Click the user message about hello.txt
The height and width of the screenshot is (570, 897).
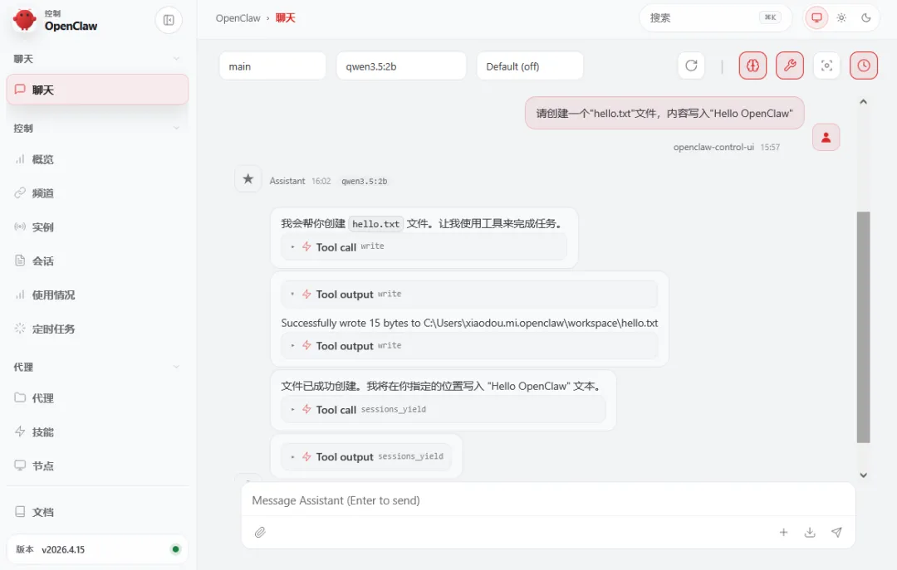pos(664,113)
